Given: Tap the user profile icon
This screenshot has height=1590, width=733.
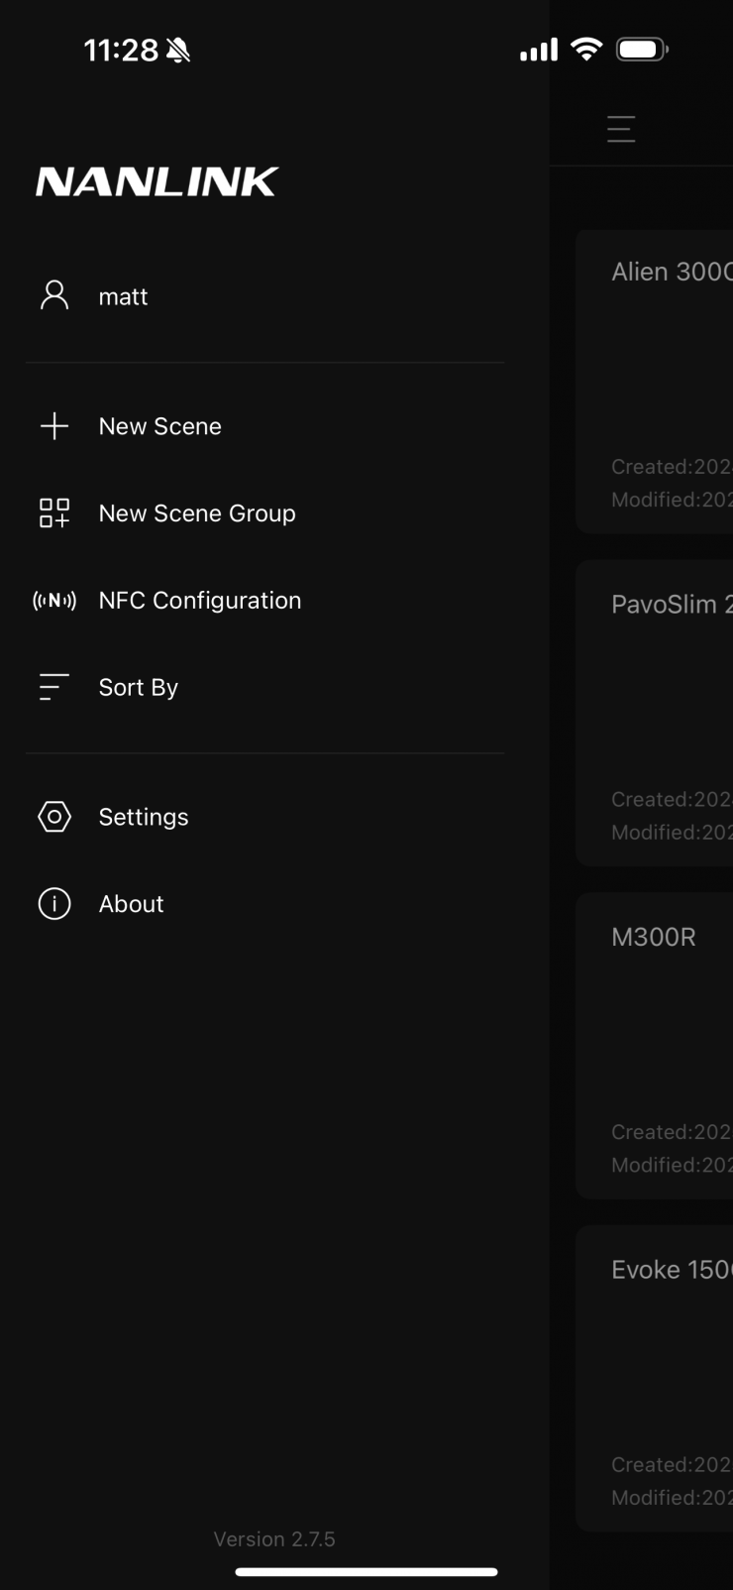Looking at the screenshot, I should point(54,295).
